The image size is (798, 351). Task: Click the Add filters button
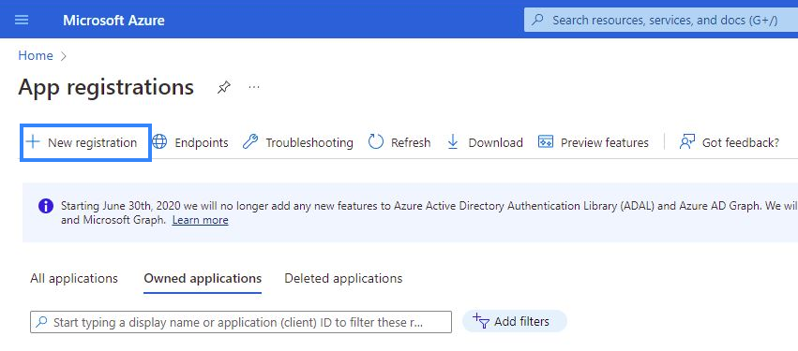click(514, 322)
